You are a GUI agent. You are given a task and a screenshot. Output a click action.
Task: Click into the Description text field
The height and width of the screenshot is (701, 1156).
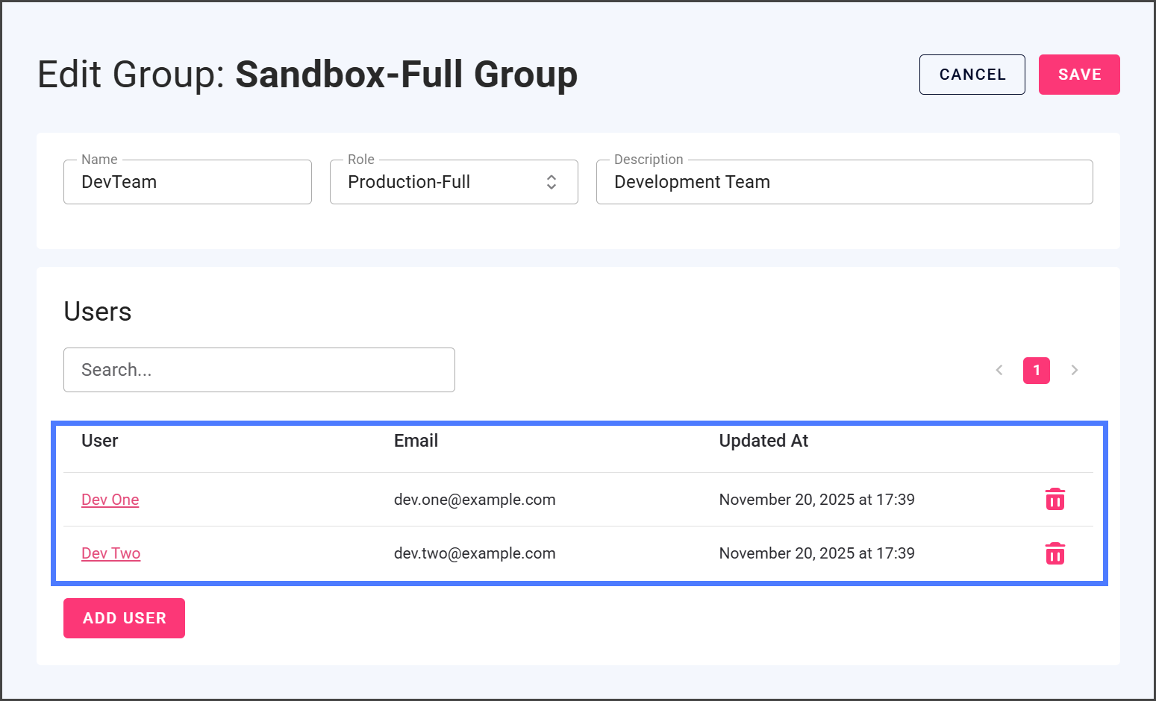tap(844, 182)
